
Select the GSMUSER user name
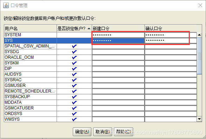tap(15, 86)
